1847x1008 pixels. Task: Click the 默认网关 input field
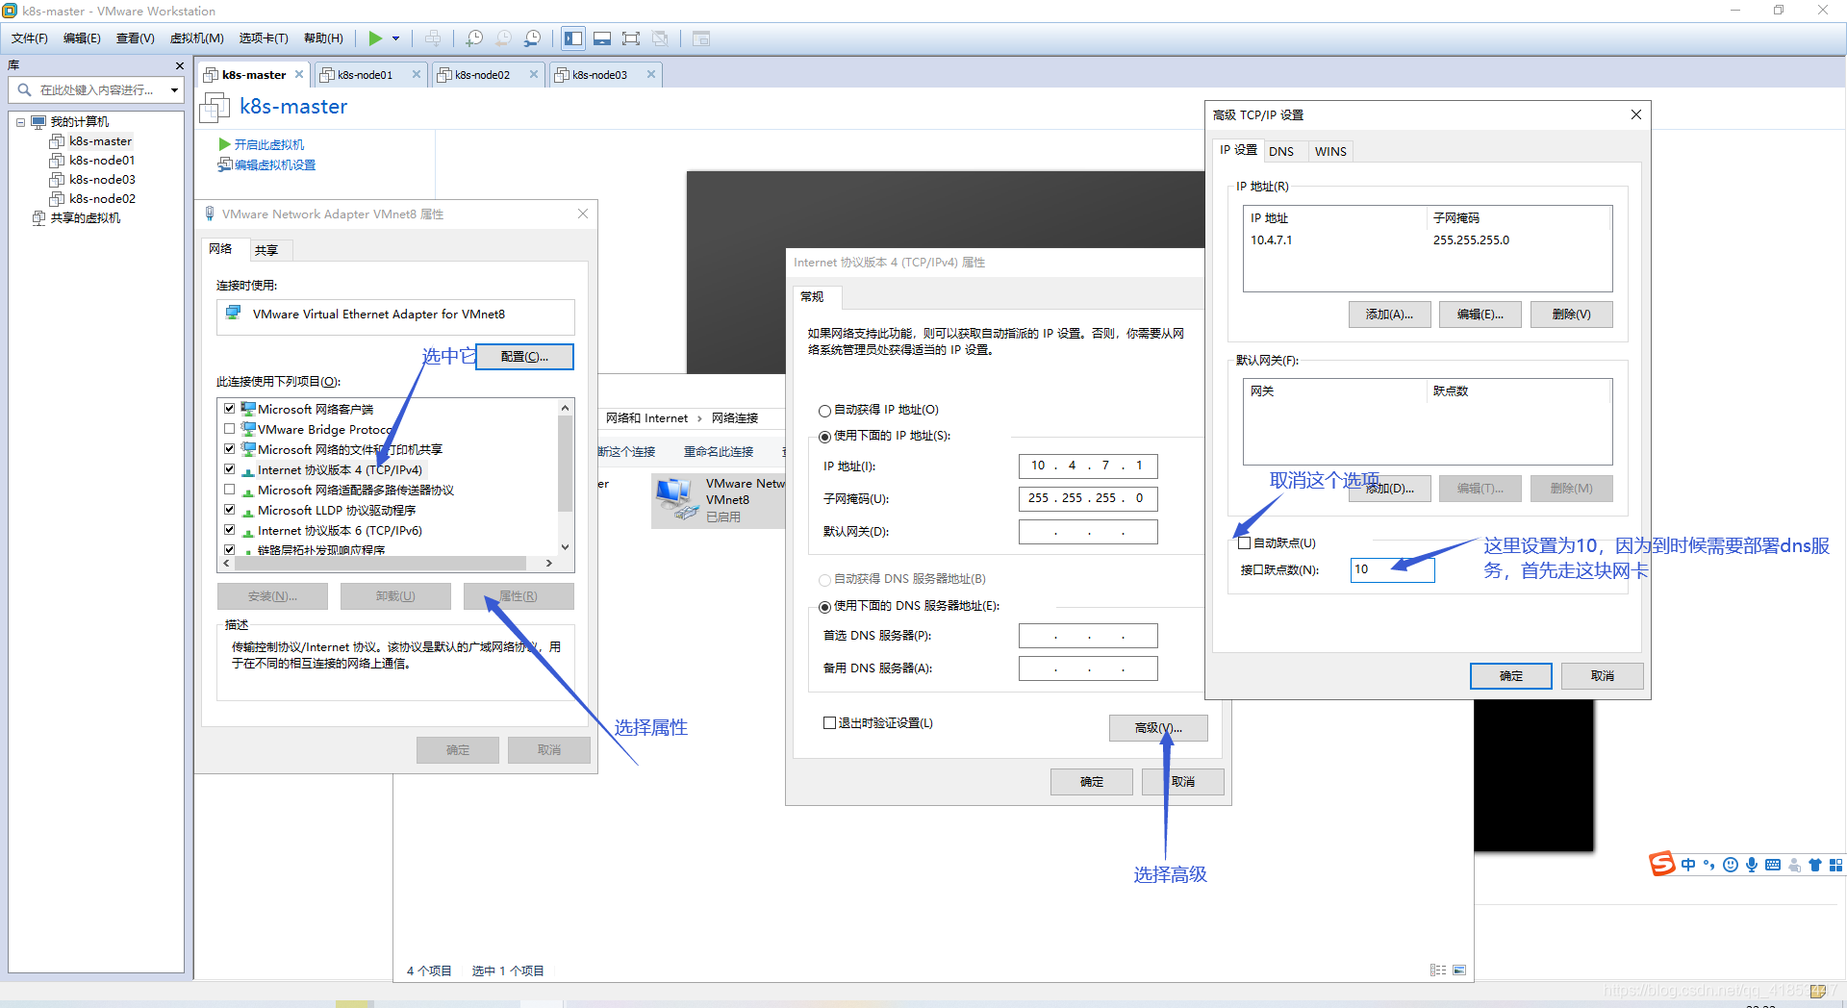(1088, 532)
